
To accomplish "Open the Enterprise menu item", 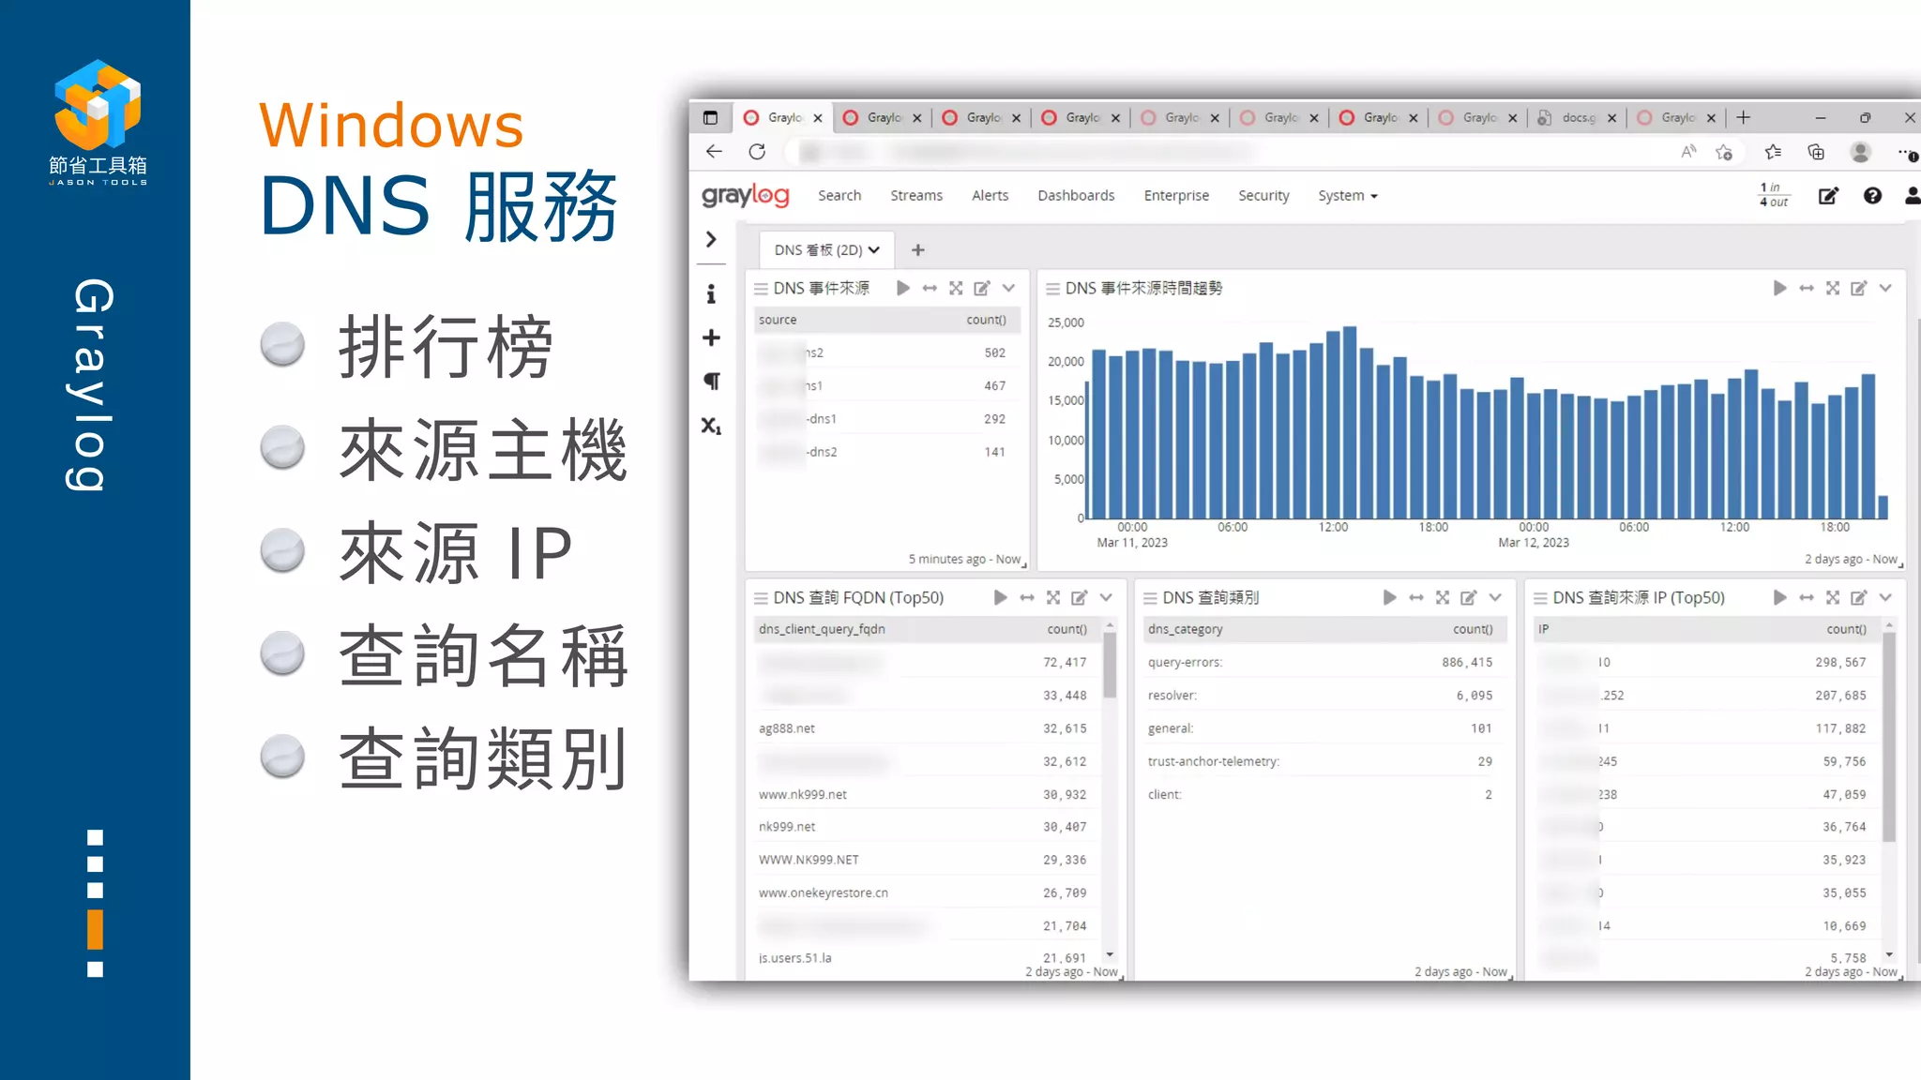I will (1176, 195).
